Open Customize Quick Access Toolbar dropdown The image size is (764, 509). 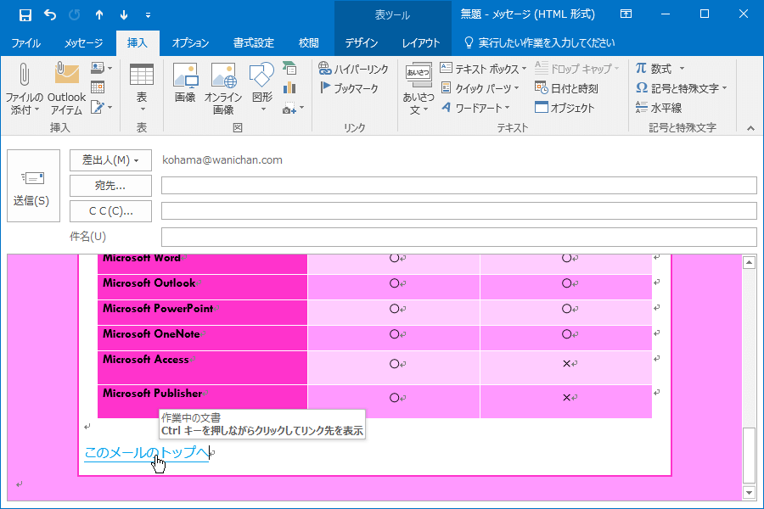[x=148, y=15]
